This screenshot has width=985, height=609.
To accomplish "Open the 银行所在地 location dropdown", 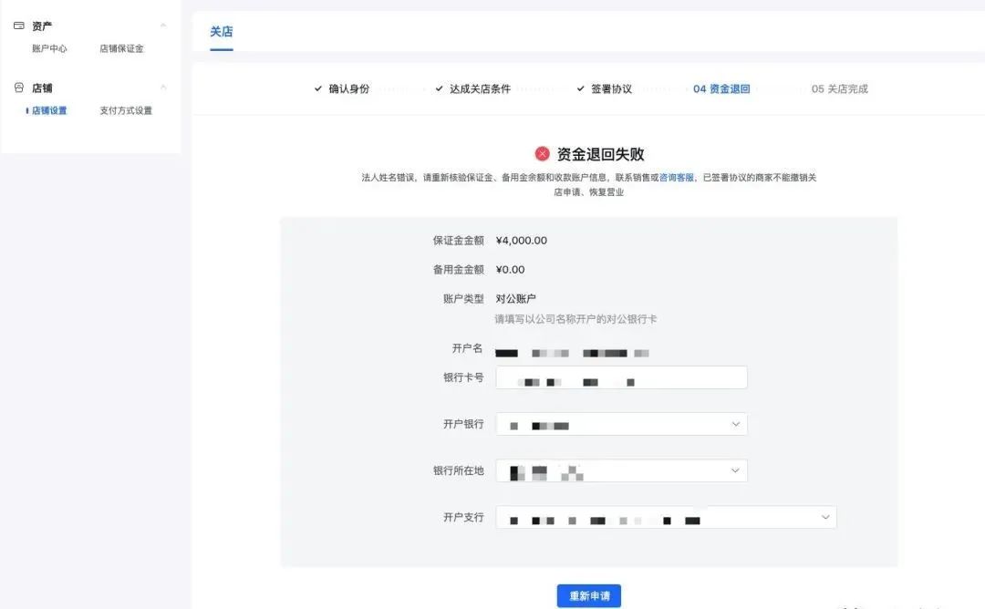I will pyautogui.click(x=734, y=470).
